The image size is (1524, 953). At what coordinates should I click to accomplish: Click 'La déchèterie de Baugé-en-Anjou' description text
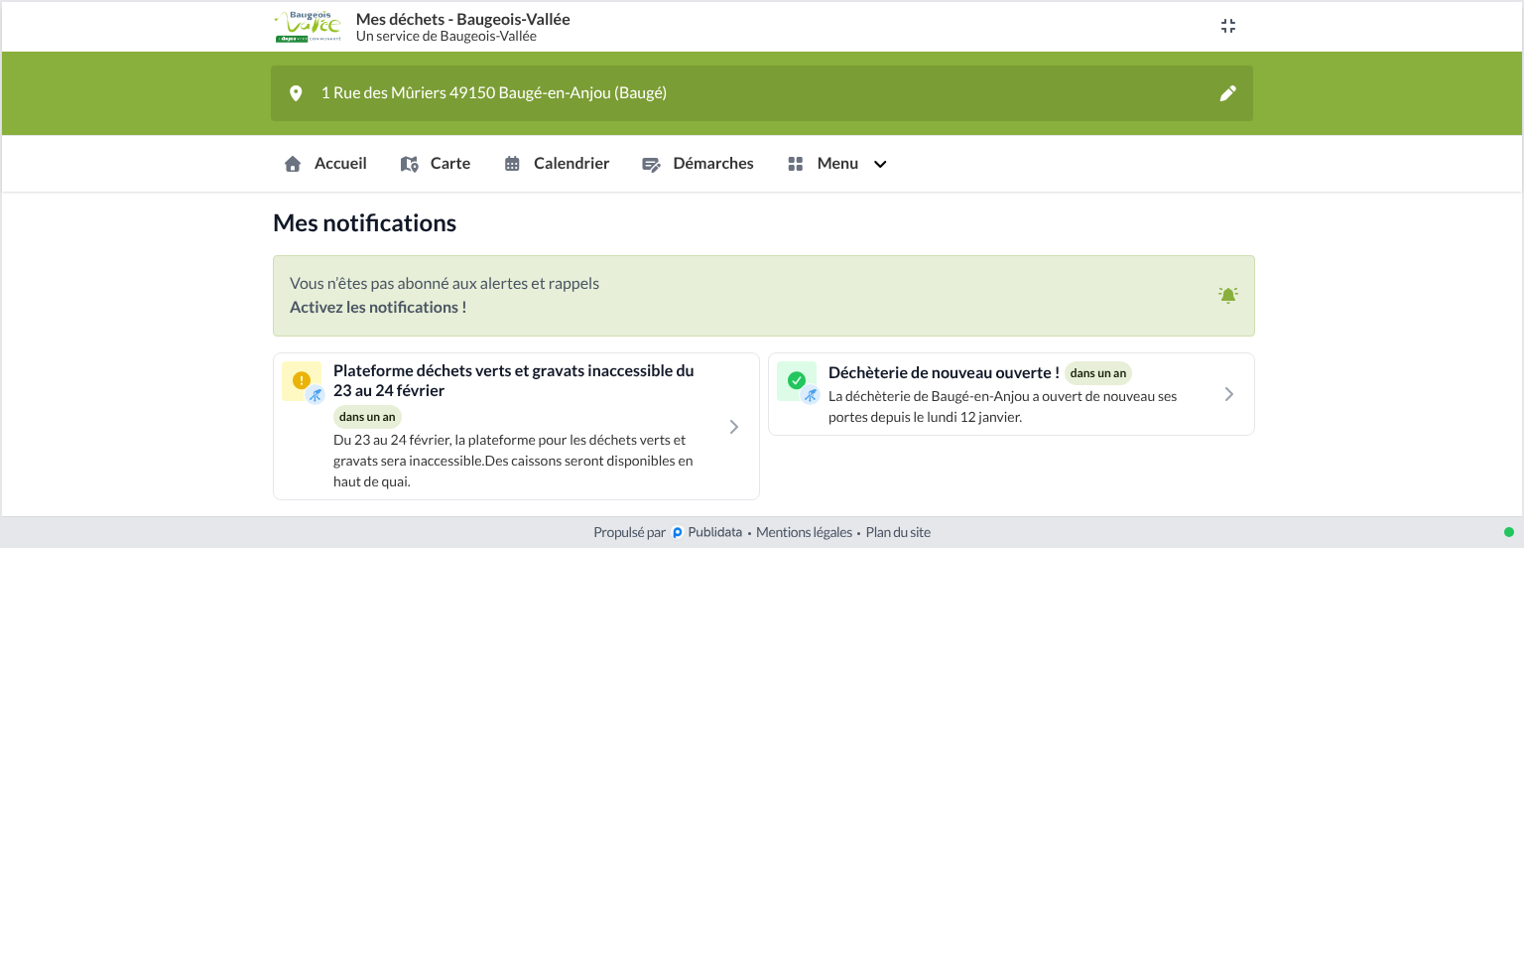[x=1002, y=407]
